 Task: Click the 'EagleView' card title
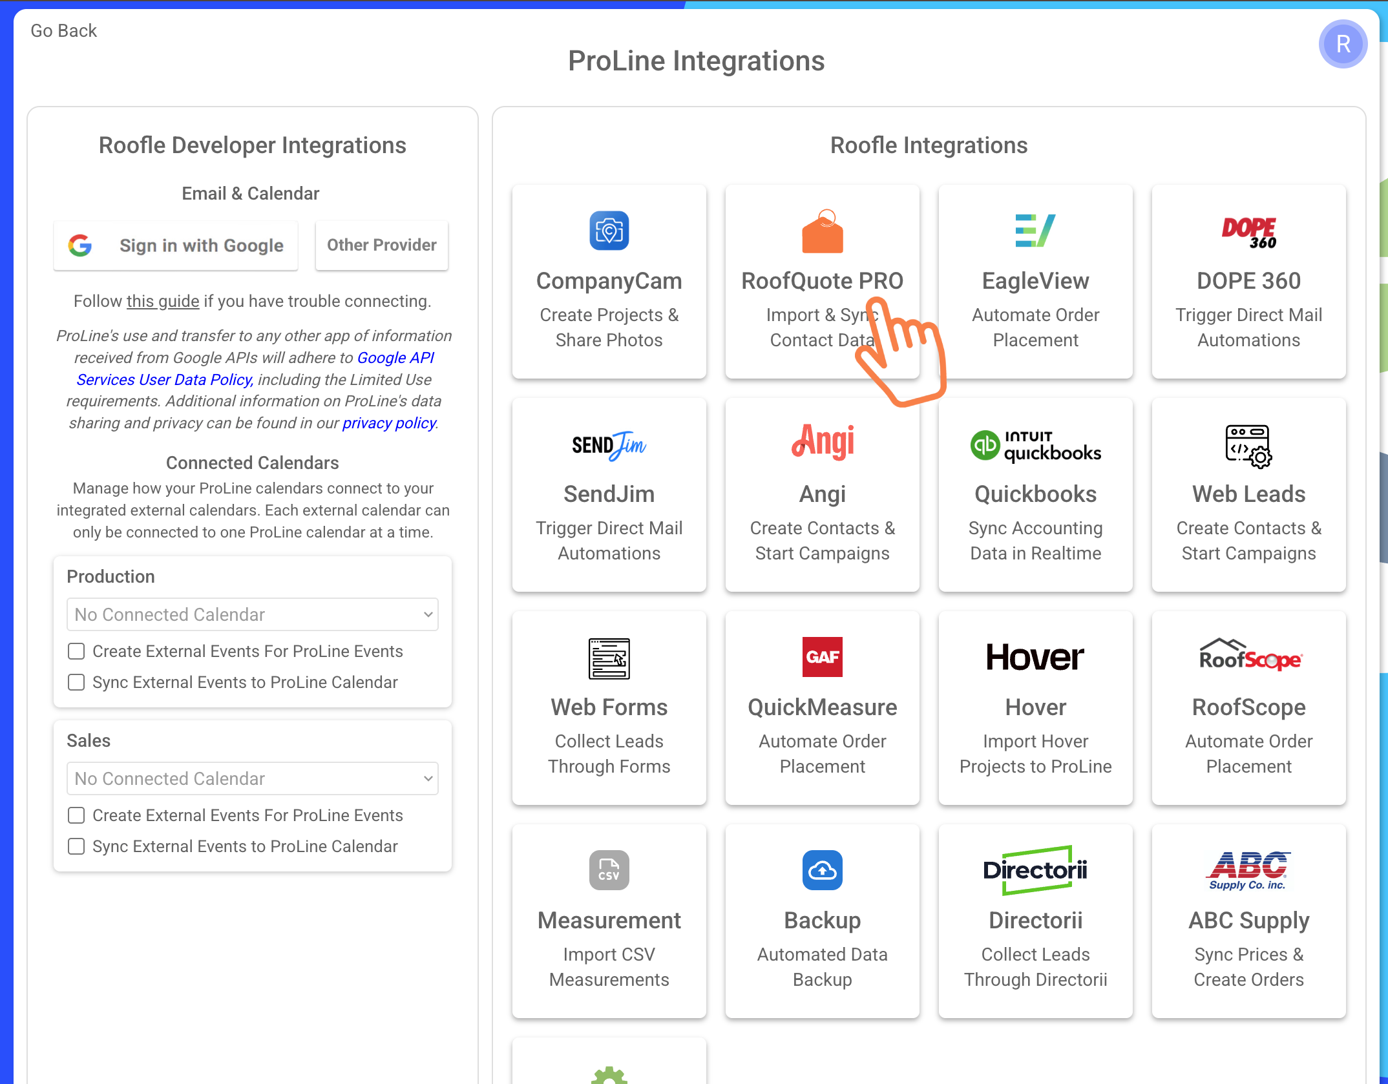pyautogui.click(x=1035, y=281)
